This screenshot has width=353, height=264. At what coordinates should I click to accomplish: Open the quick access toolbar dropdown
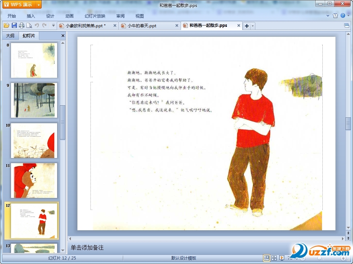[53, 25]
